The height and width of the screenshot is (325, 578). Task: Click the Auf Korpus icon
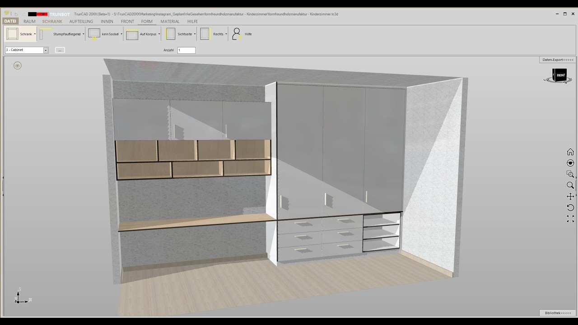(x=132, y=34)
